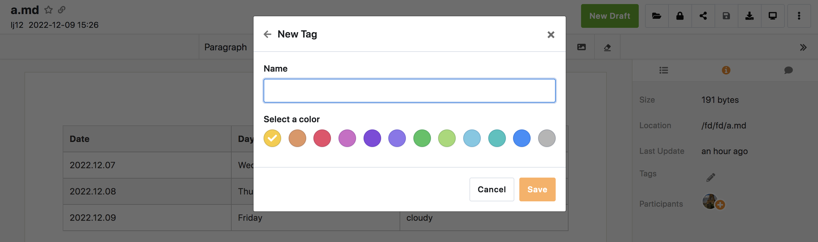818x242 pixels.
Task: Add participant with the plus icon
Action: point(720,204)
